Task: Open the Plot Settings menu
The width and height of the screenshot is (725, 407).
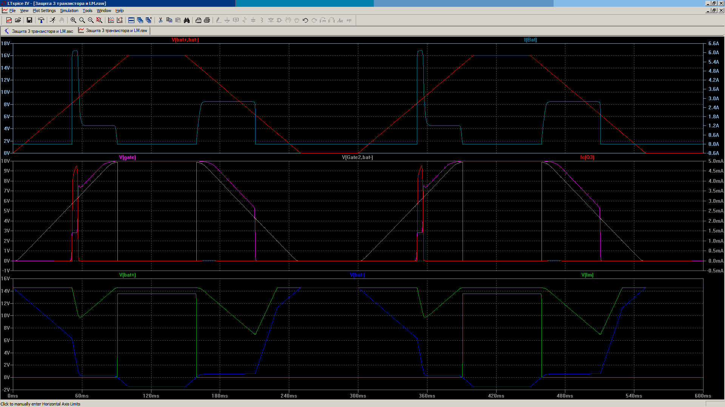Action: [44, 11]
